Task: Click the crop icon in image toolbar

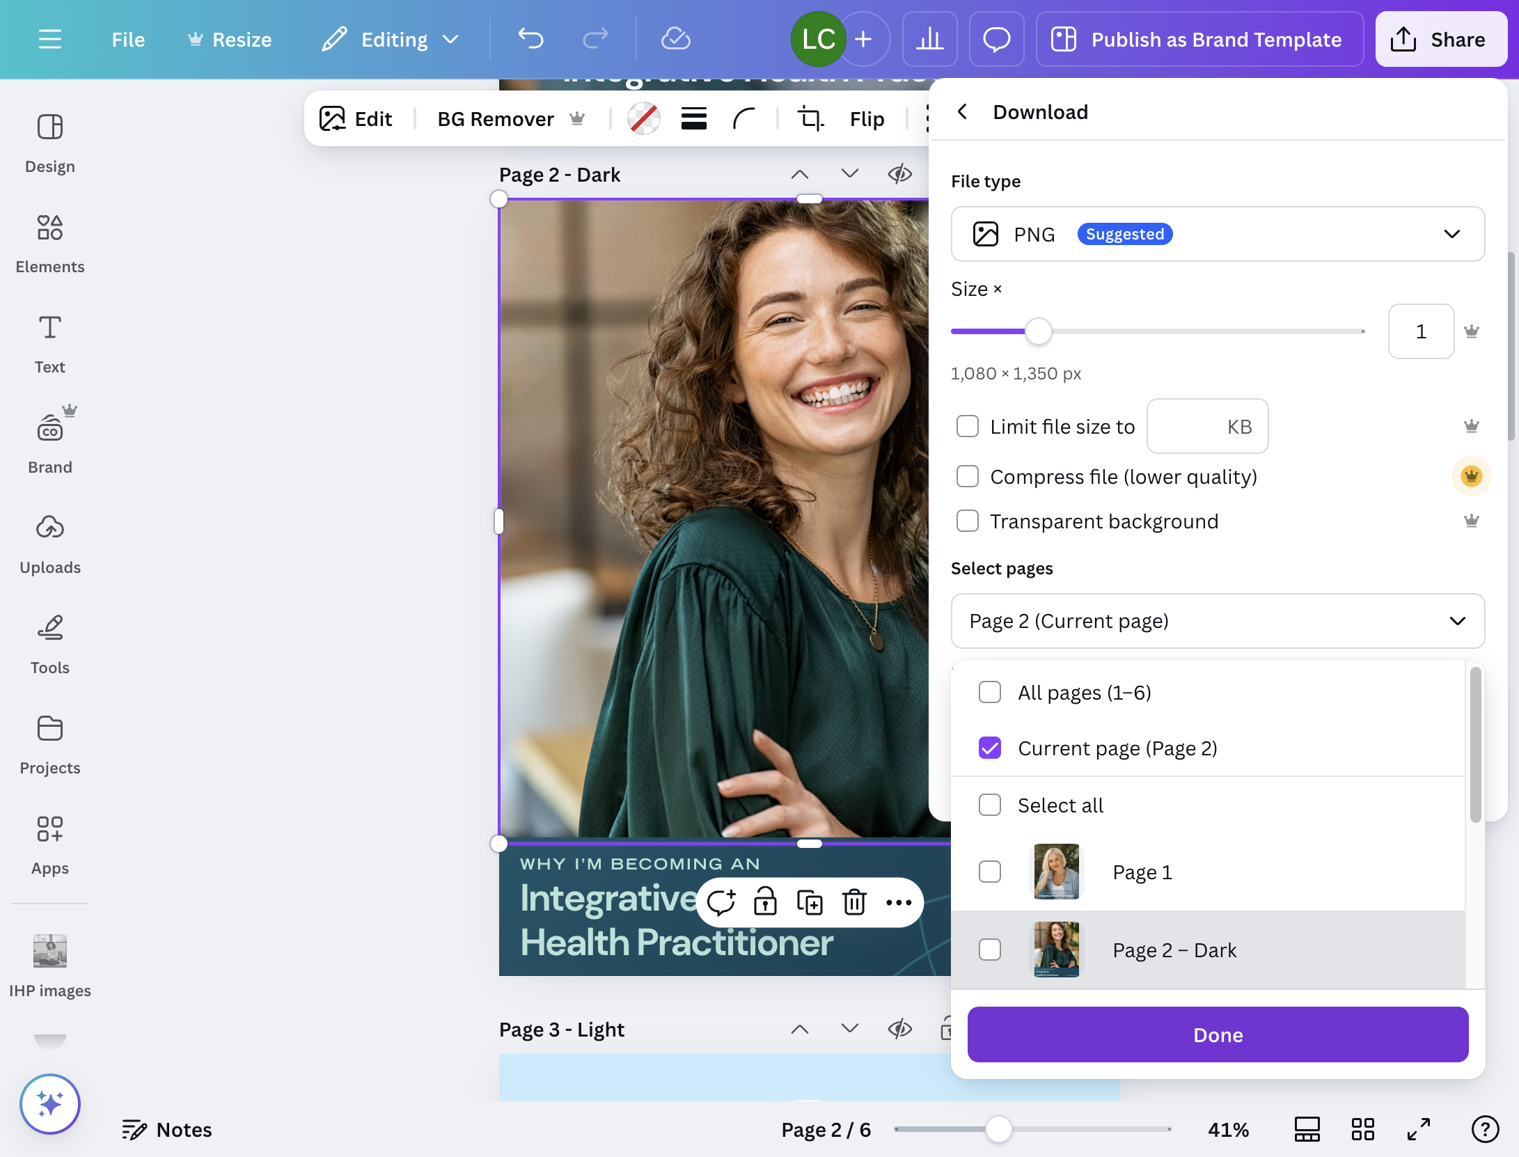Action: (810, 119)
